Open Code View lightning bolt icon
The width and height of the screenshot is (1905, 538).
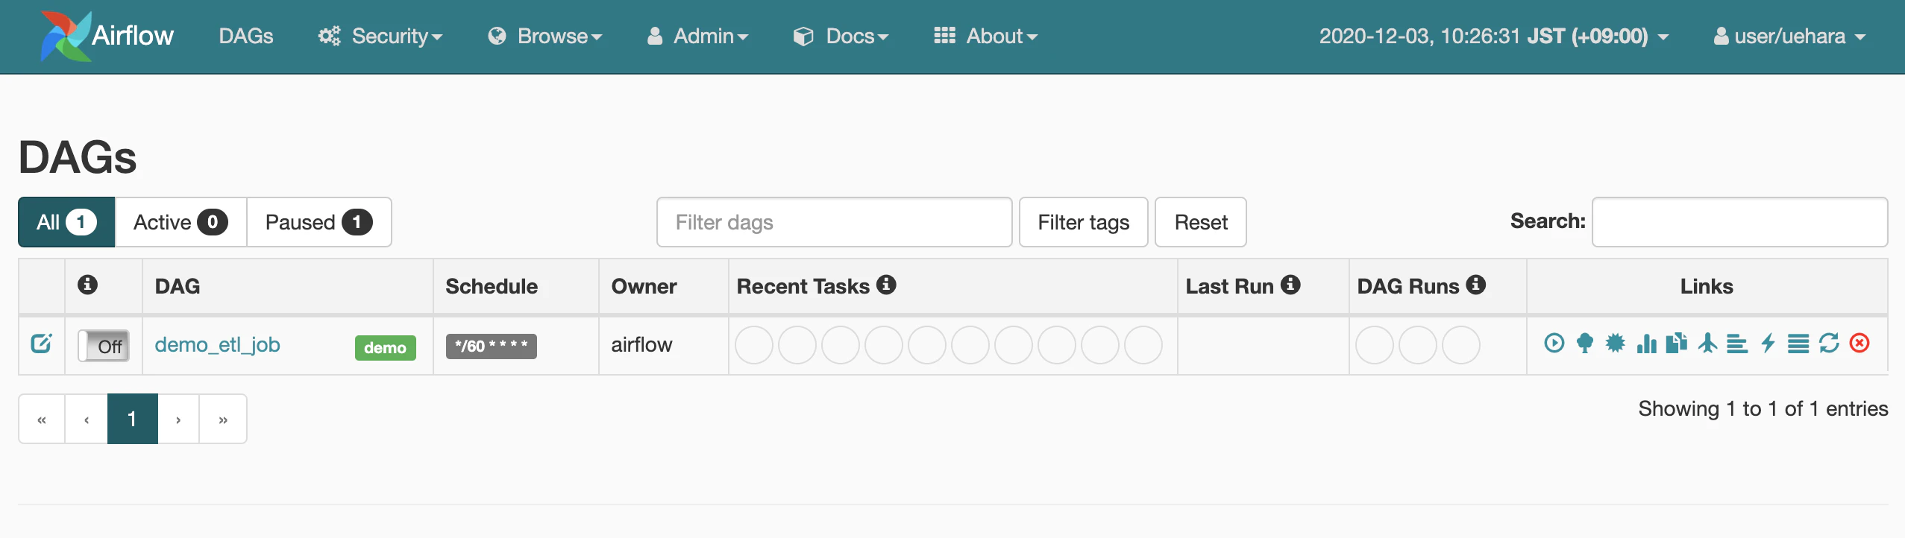click(1768, 343)
